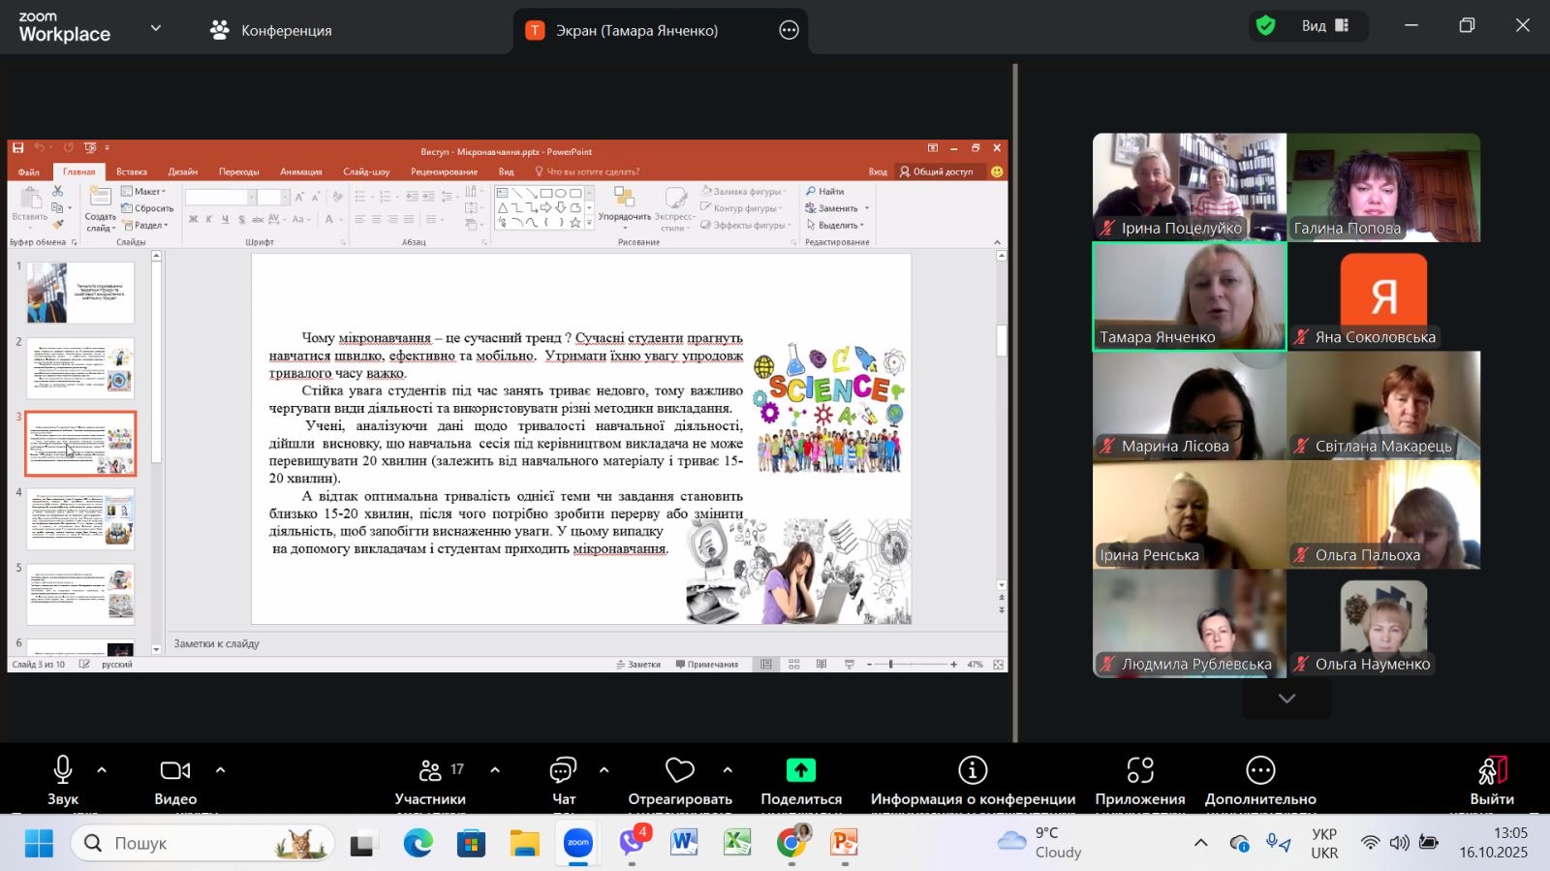Image resolution: width=1550 pixels, height=871 pixels.
Task: Click the Leave meeting button
Action: click(1491, 771)
